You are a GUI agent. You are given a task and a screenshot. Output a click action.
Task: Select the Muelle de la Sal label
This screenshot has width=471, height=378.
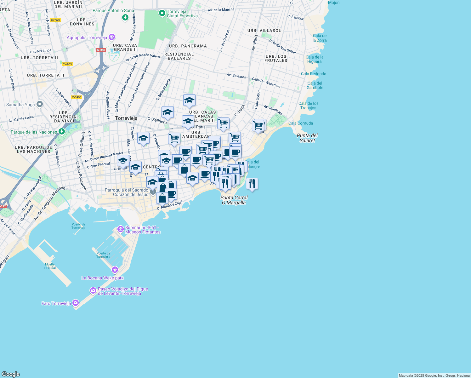click(50, 266)
